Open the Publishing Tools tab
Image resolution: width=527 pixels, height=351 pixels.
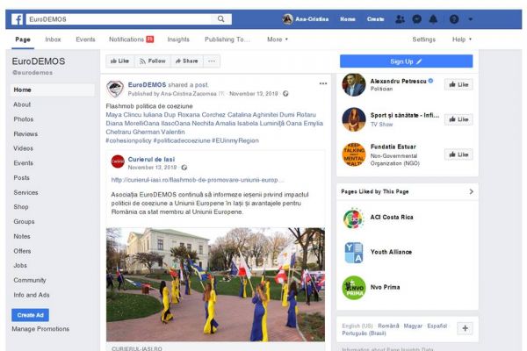tap(227, 39)
